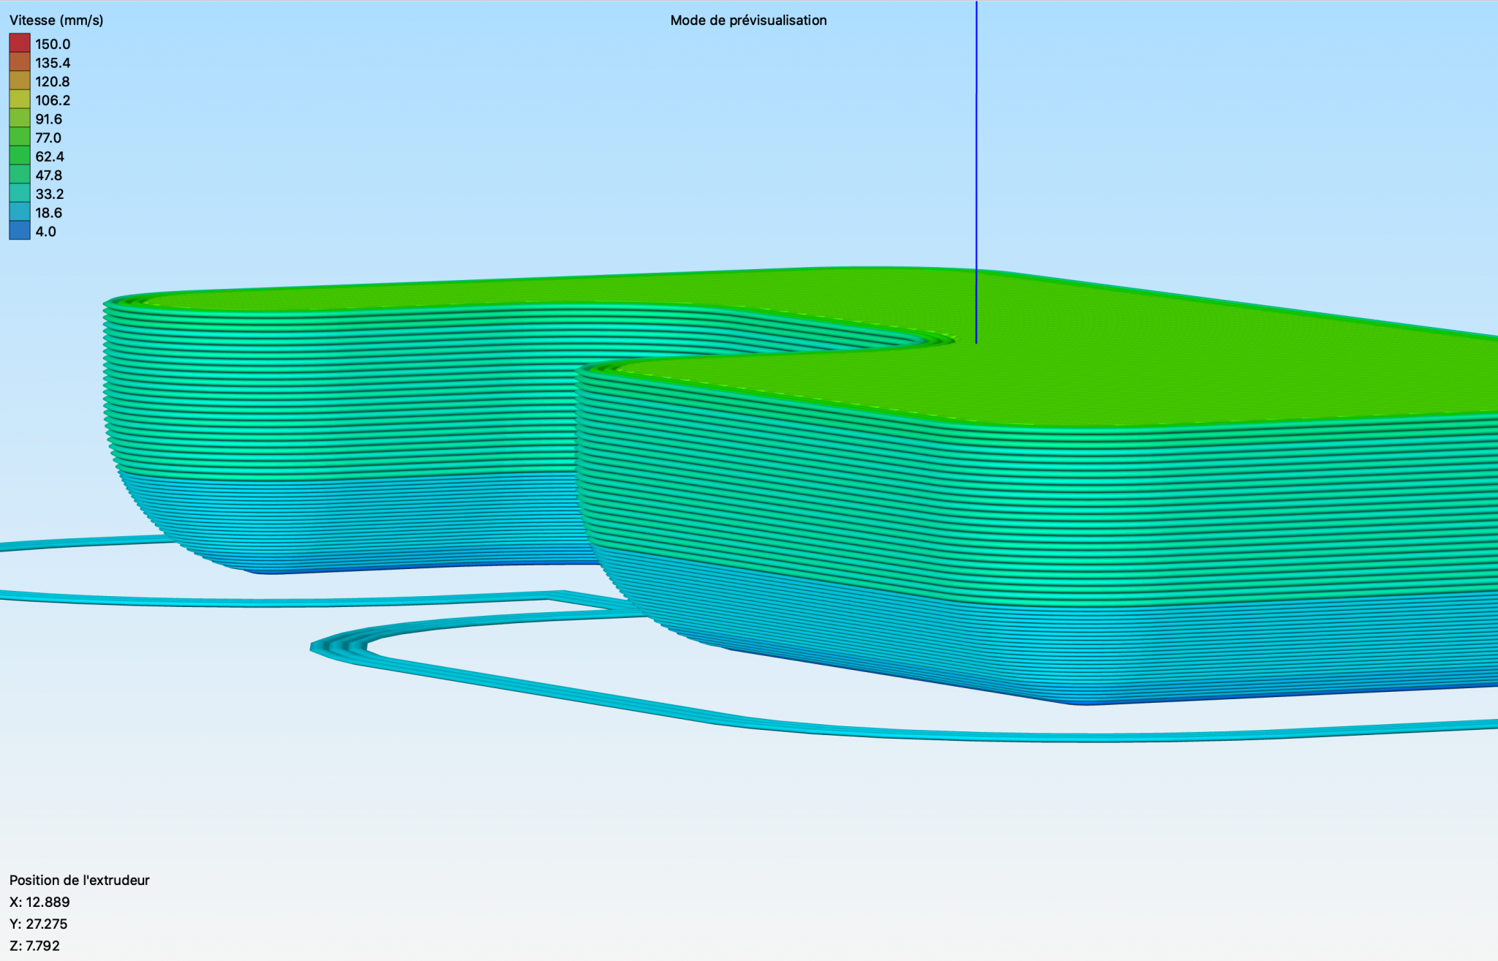
Task: Click the X: 12.889 coordinate readout
Action: [x=39, y=902]
